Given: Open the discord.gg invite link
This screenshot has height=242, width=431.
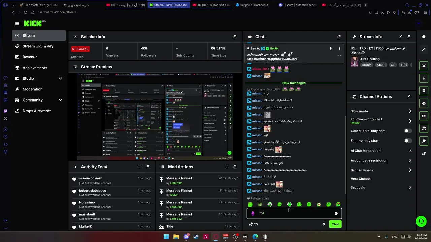Looking at the screenshot, I should (x=272, y=59).
